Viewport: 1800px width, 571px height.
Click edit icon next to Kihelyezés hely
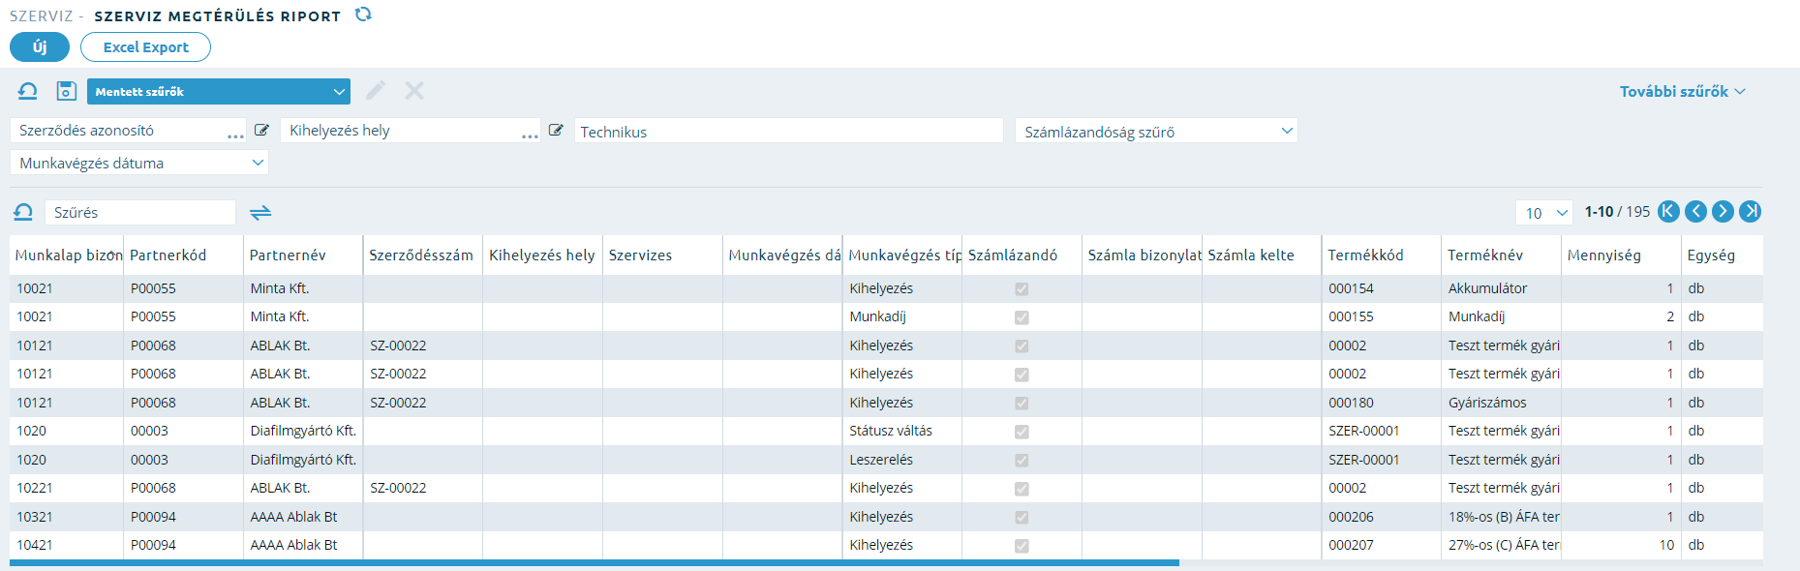[556, 130]
